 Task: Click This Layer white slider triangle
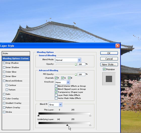tap(90, 115)
